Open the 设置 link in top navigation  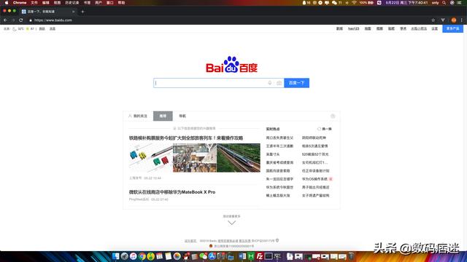coord(435,29)
